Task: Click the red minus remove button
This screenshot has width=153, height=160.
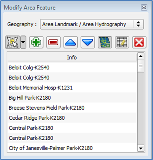Action: click(x=53, y=42)
